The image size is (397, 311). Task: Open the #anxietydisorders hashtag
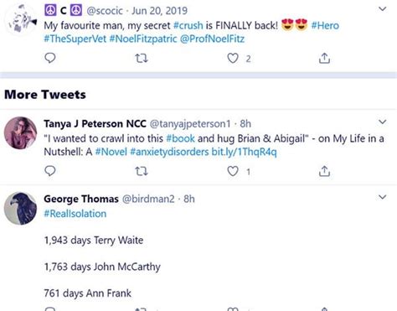(169, 152)
